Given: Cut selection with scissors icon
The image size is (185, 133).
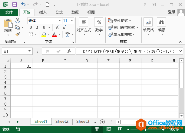Looking at the screenshot, I should click(x=18, y=20).
